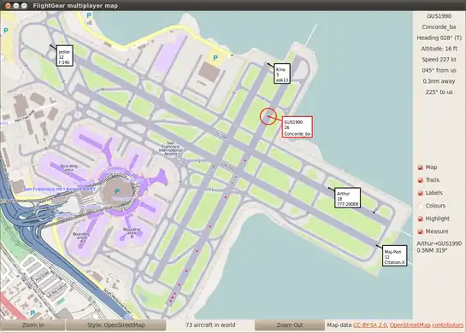Viewport: 466px width, 333px height.
Task: Click the Zoom Out button
Action: 290,325
